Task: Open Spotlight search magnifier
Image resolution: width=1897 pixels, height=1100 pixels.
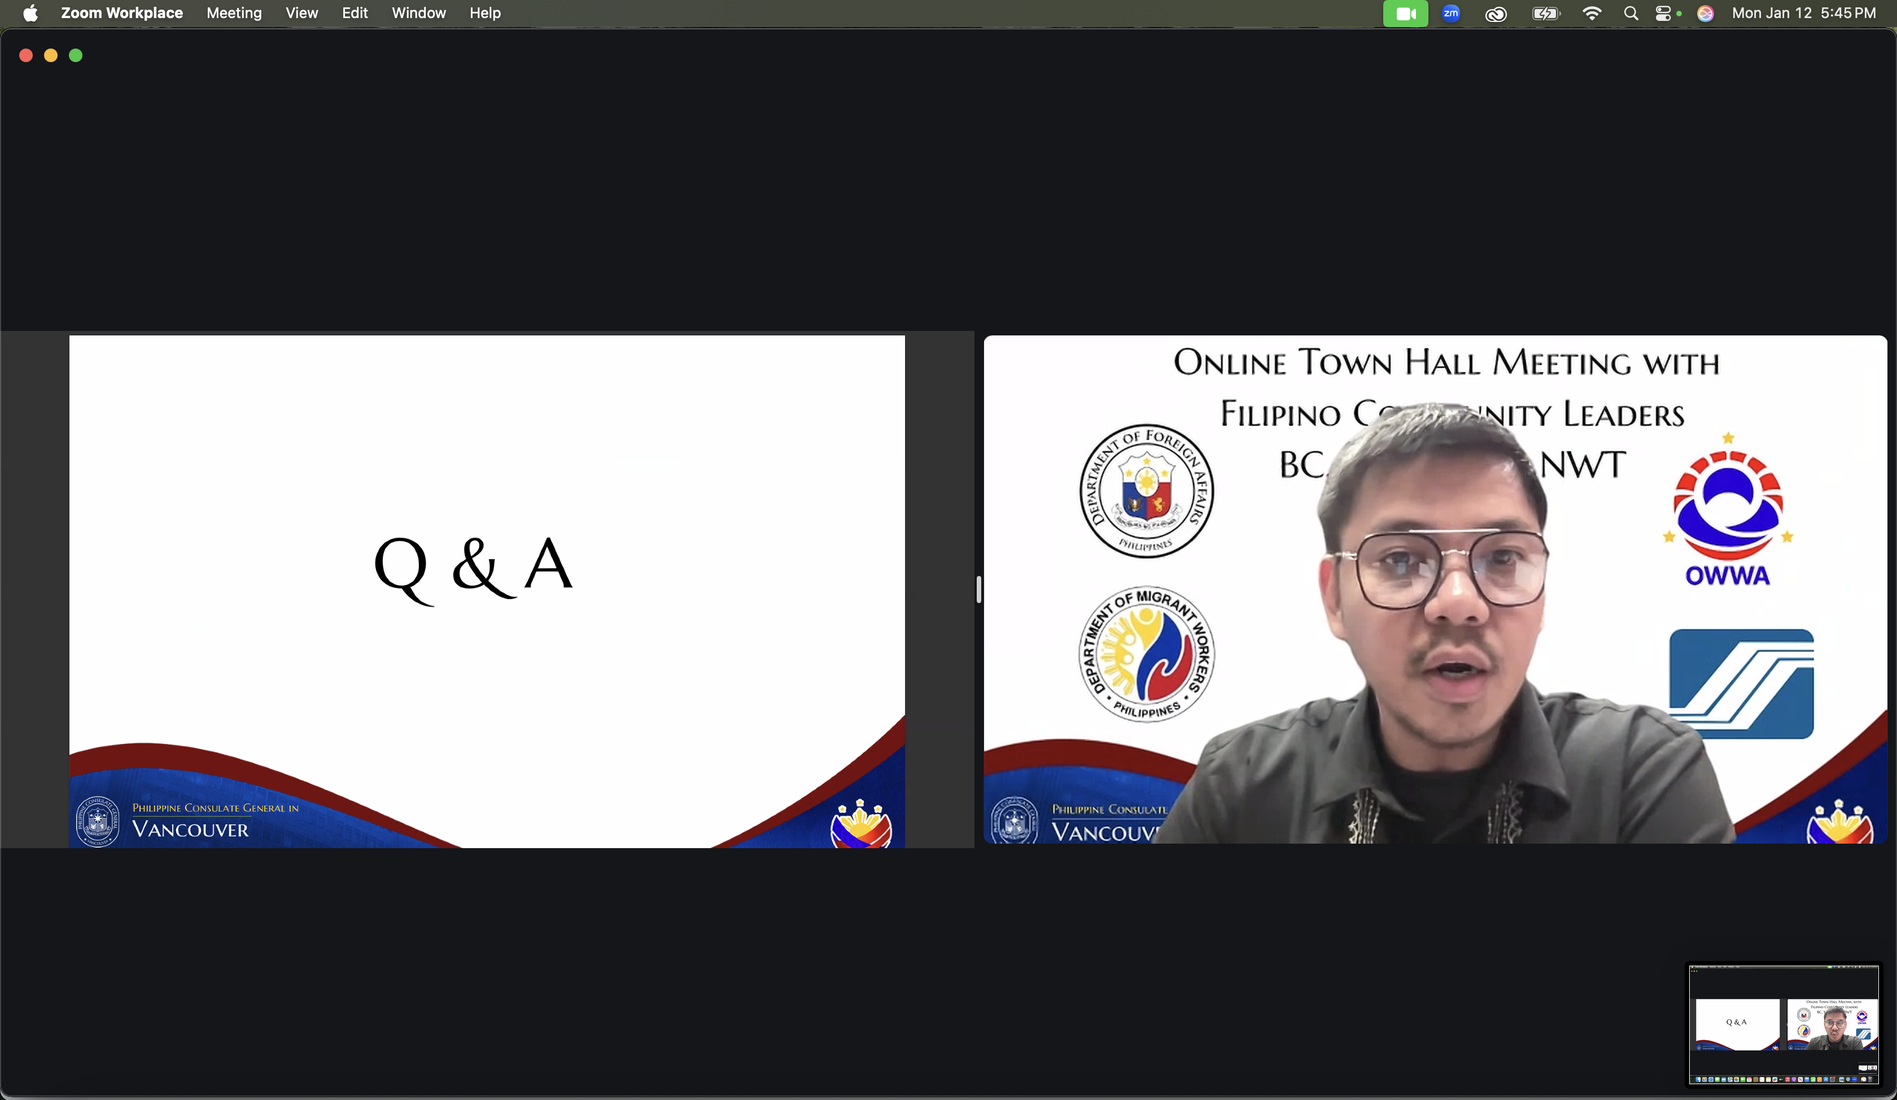Action: coord(1631,14)
